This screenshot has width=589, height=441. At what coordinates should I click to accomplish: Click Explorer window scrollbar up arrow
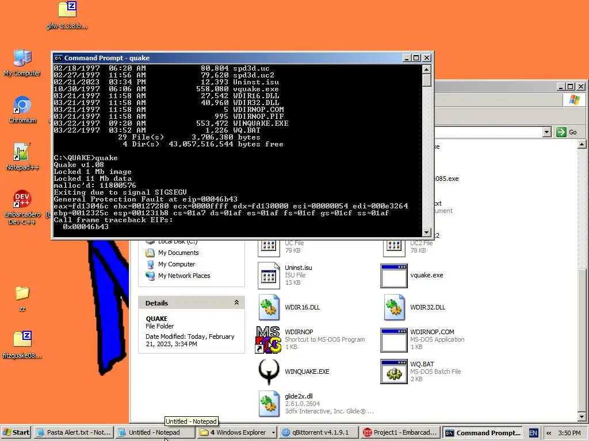point(582,144)
